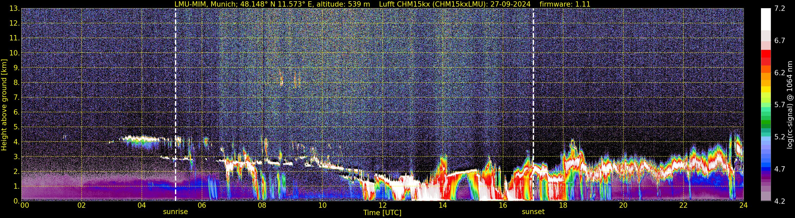Viewport: 795px width, 218px height.
Task: Click the 12 tick label on the time axis
Action: (382, 205)
